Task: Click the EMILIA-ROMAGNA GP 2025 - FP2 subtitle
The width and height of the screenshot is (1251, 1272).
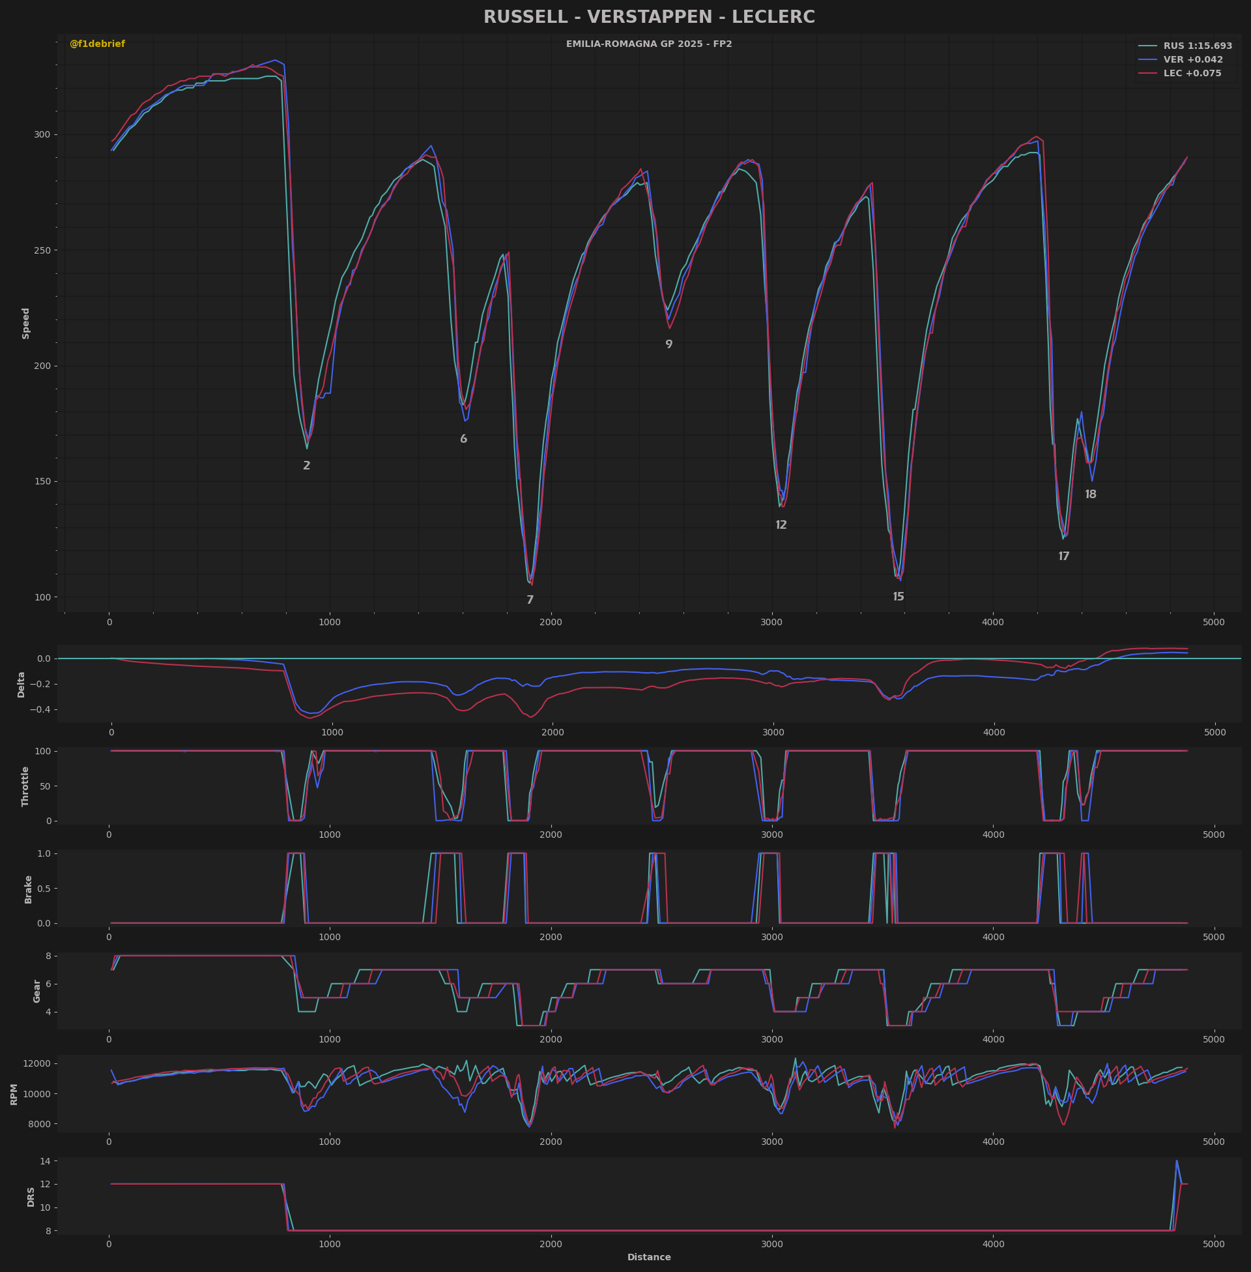Action: click(x=649, y=44)
